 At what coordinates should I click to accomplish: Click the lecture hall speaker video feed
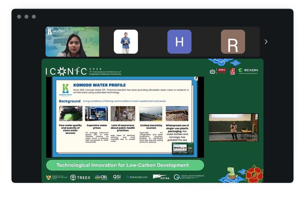pos(233,127)
